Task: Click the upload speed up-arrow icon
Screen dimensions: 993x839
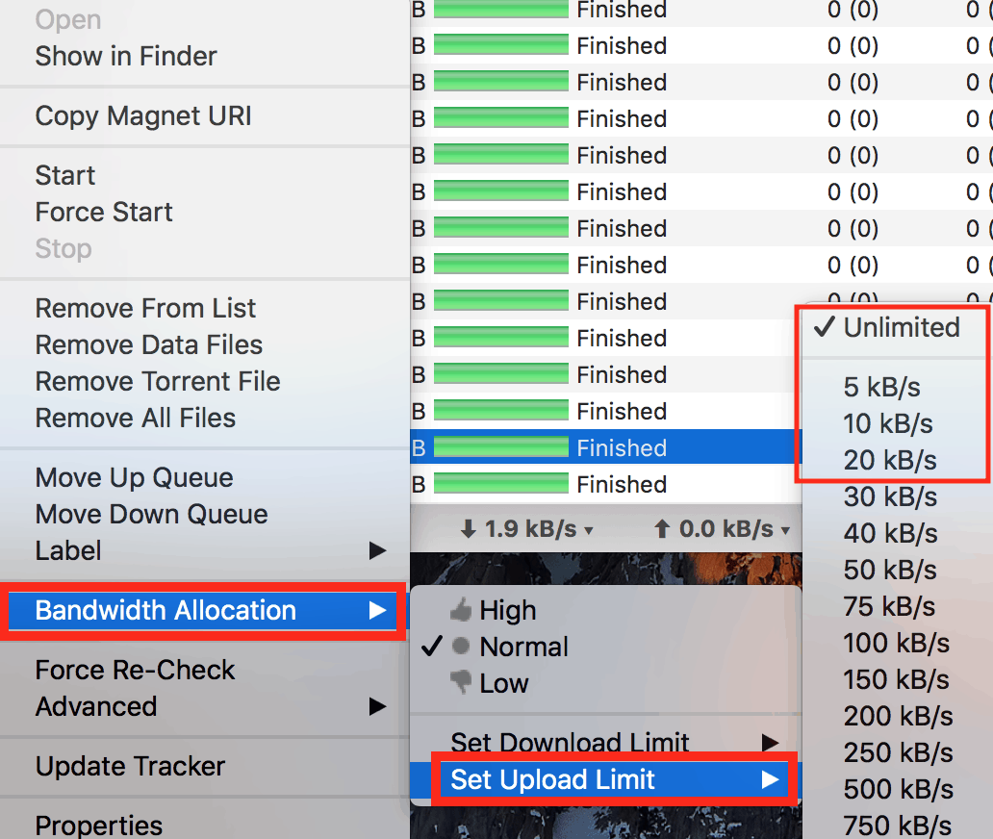Action: point(661,528)
